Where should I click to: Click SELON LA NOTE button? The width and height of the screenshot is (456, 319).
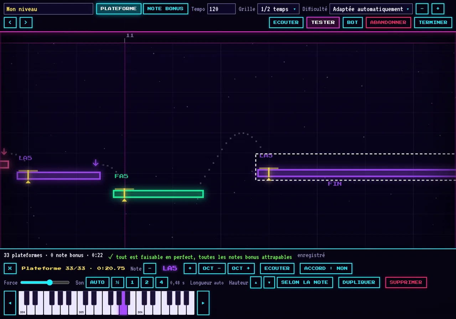click(x=305, y=282)
